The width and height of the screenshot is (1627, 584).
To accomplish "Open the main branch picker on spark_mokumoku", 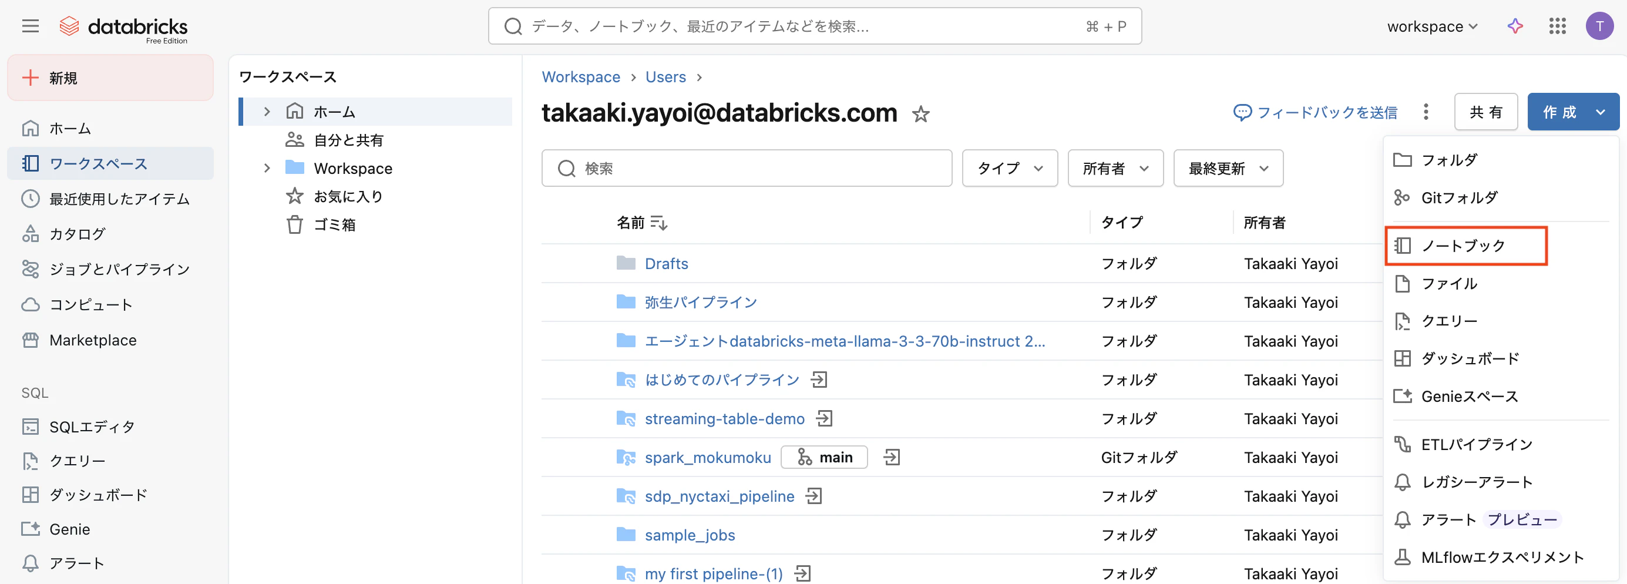I will tap(823, 457).
